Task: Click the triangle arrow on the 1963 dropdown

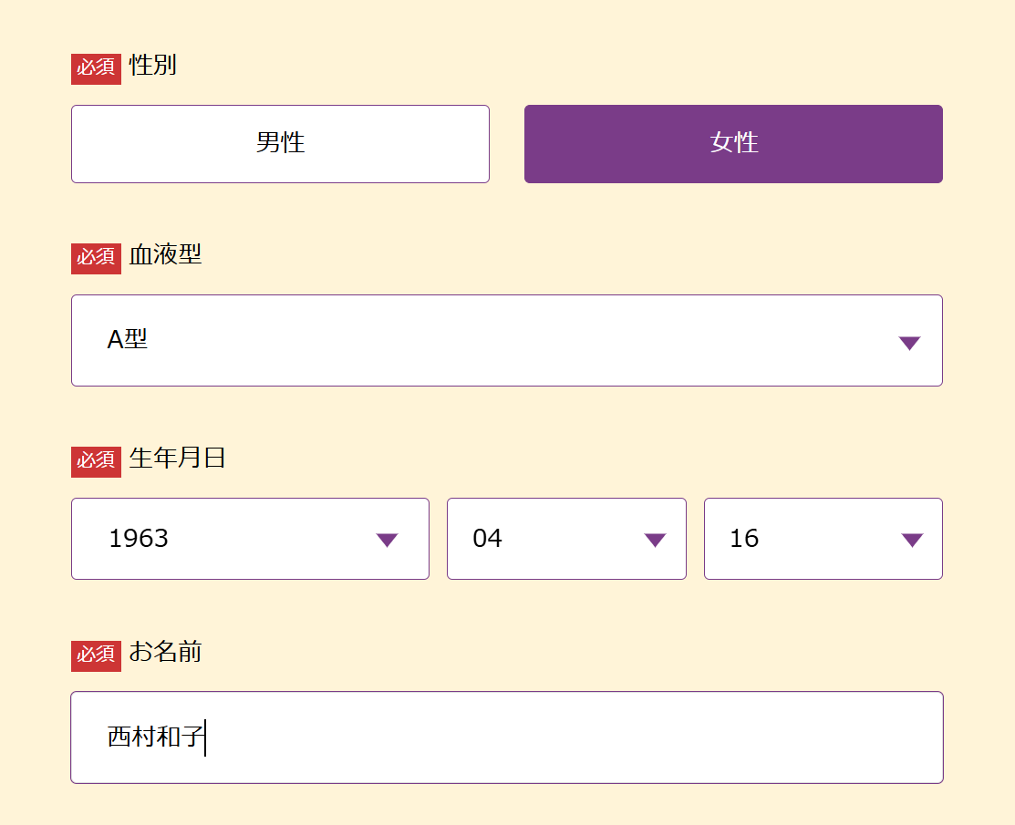Action: 388,540
